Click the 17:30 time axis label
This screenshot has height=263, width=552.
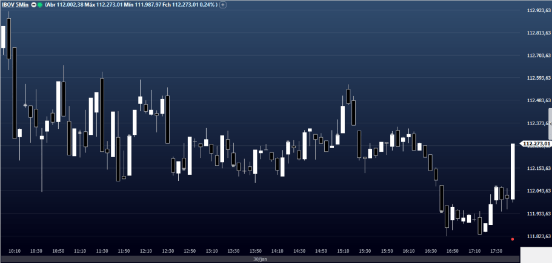tap(496, 250)
